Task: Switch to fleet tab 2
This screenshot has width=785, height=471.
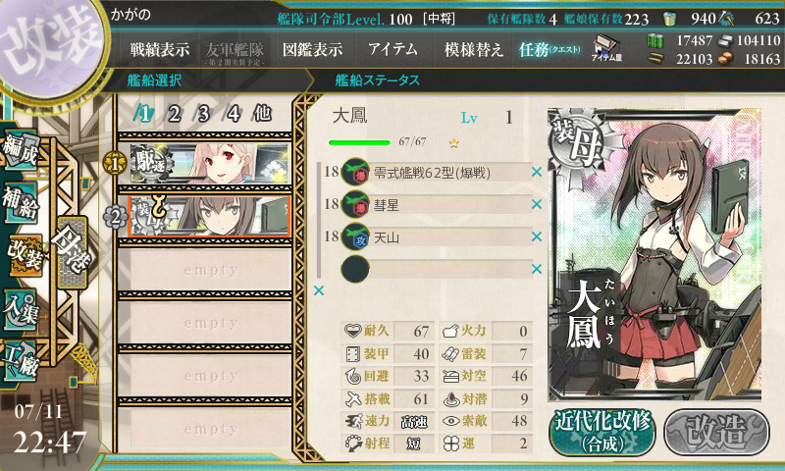Action: [x=175, y=114]
